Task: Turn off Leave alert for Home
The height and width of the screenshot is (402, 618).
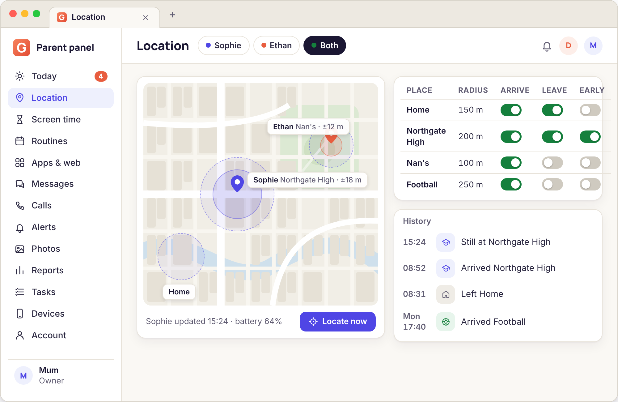Action: click(552, 110)
